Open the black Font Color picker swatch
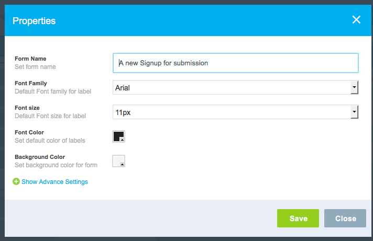The width and height of the screenshot is (373, 241). [119, 136]
